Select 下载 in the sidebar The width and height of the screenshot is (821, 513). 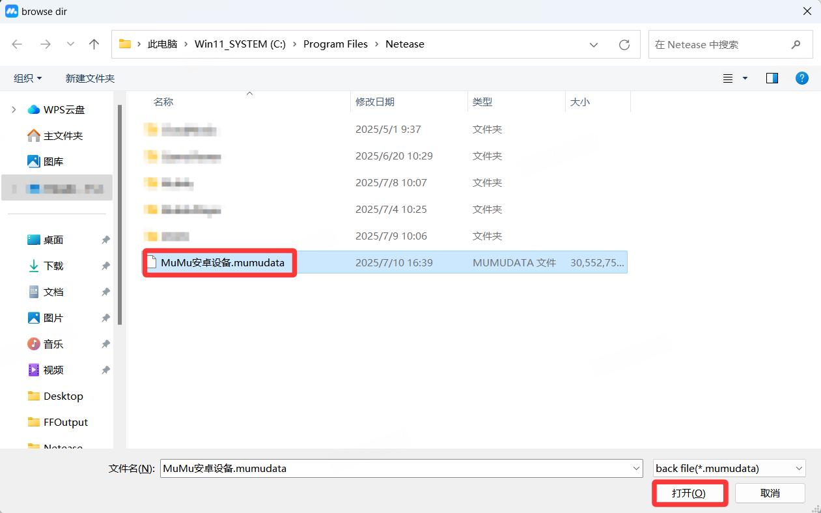pyautogui.click(x=53, y=266)
